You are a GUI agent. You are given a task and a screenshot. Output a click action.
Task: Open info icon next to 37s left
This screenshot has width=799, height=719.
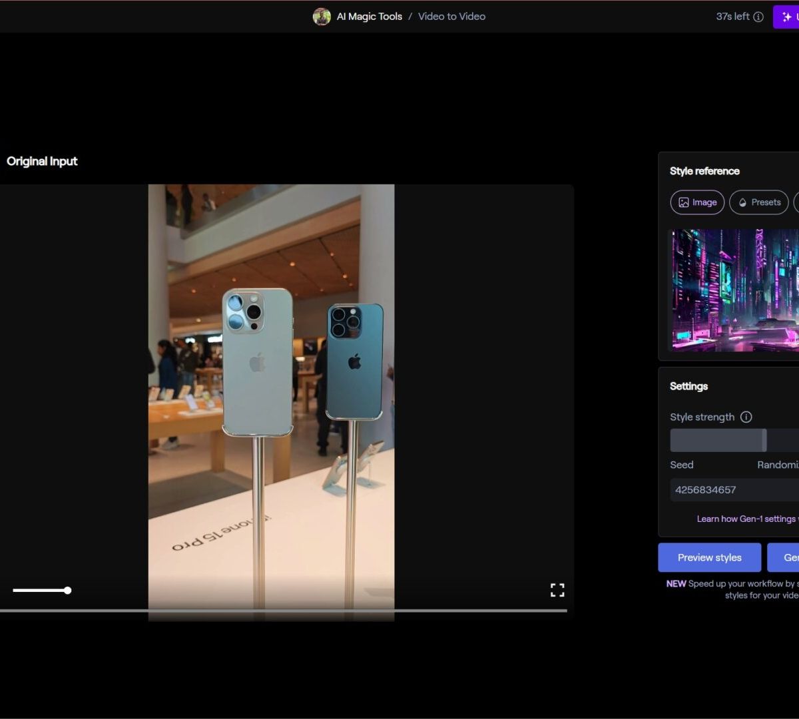click(x=758, y=17)
